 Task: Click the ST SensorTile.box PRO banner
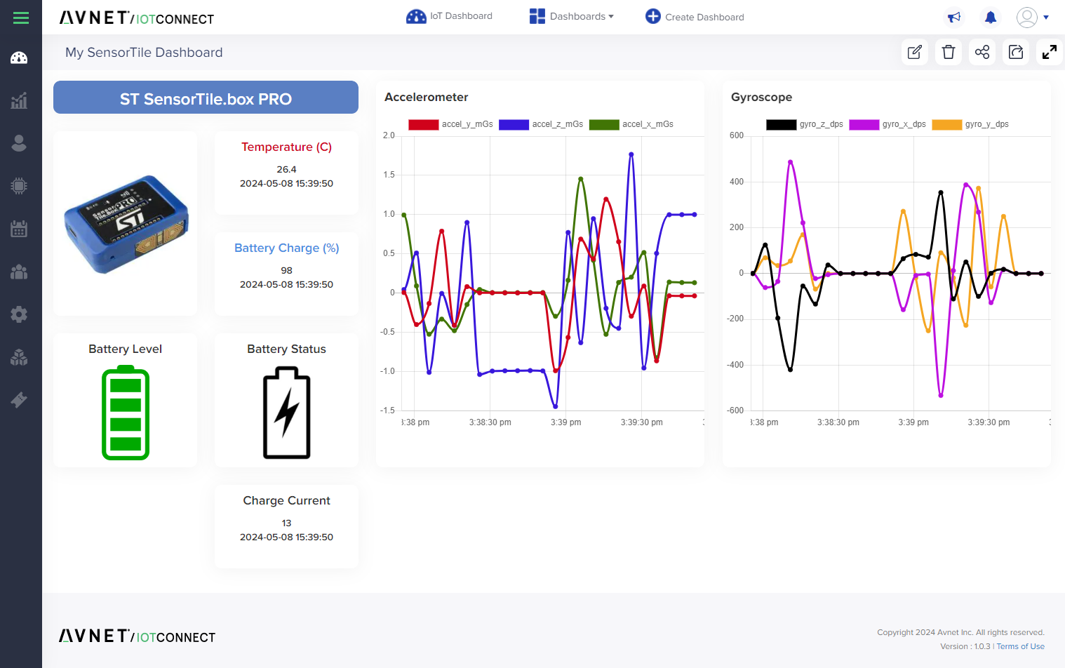[206, 98]
